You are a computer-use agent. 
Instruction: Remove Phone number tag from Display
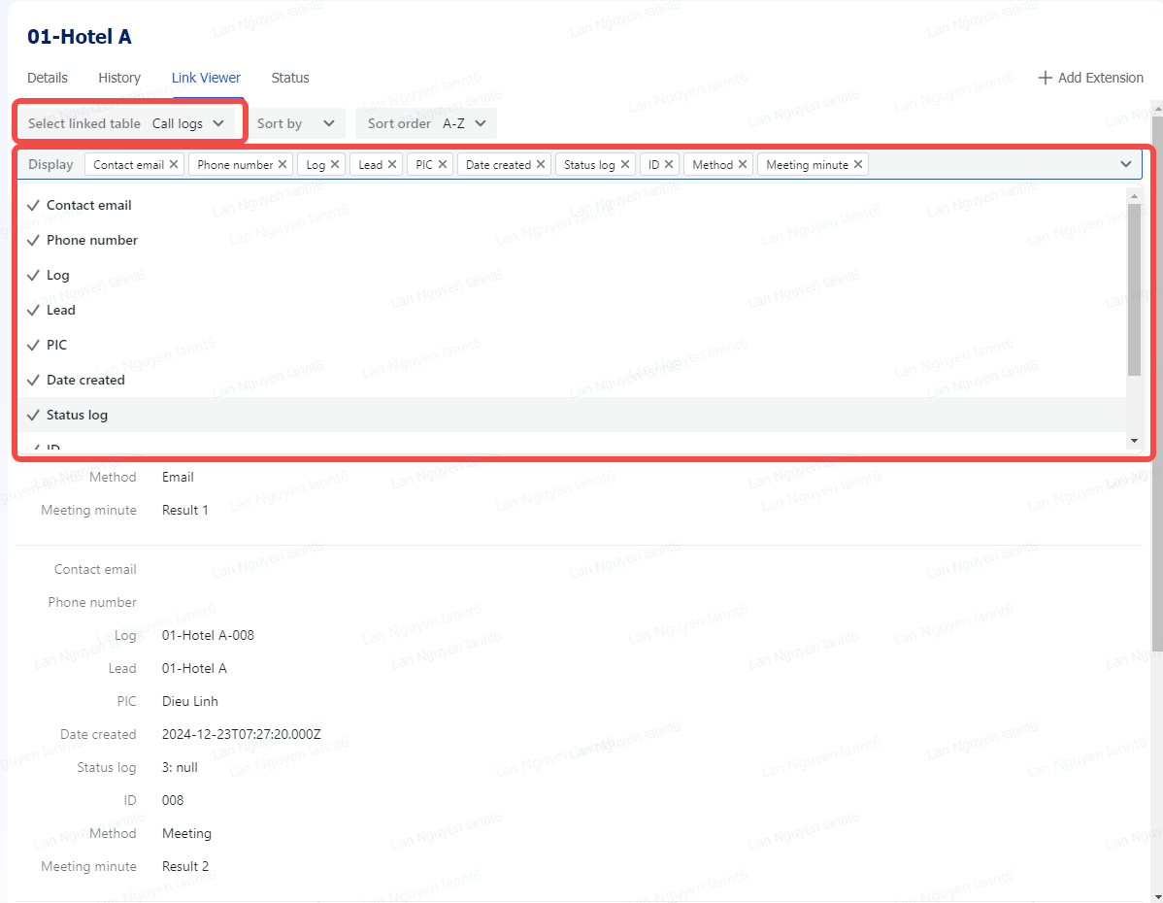[x=282, y=165]
